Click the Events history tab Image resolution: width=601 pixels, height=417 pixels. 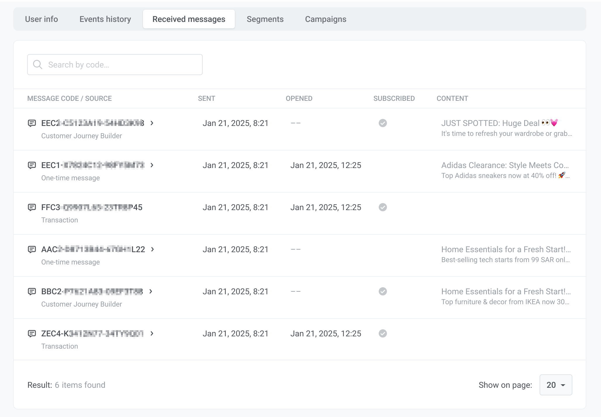coord(105,19)
